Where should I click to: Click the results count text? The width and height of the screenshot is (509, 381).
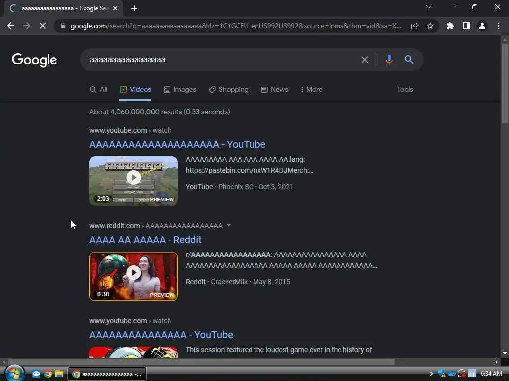[160, 112]
